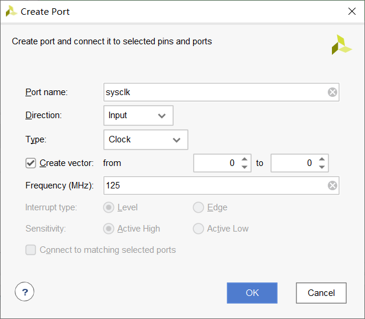Image resolution: width=365 pixels, height=319 pixels.
Task: Uncheck the Create vector checkbox
Action: (31, 163)
